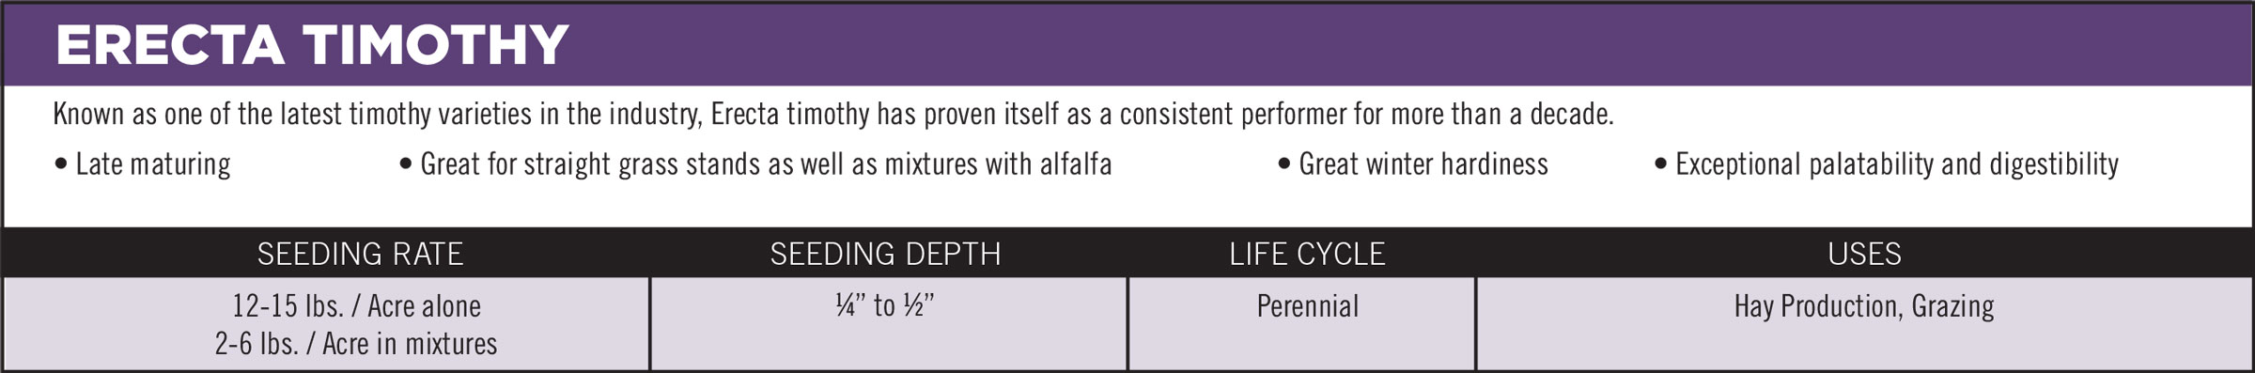
Task: Select the Perennial life cycle cell
Action: [1308, 306]
